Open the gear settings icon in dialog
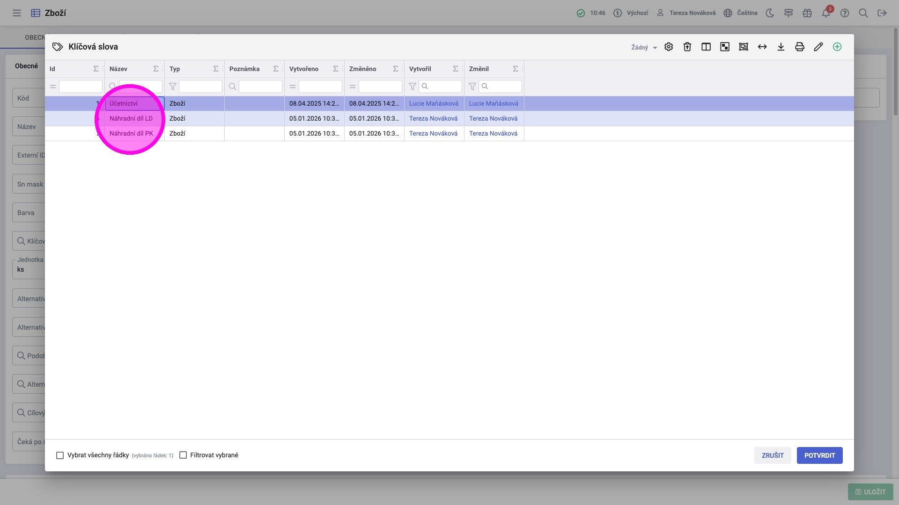899x505 pixels. point(668,47)
